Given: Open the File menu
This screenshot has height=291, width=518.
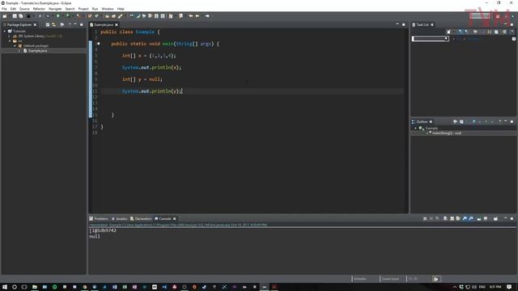Looking at the screenshot, I should pyautogui.click(x=4, y=9).
